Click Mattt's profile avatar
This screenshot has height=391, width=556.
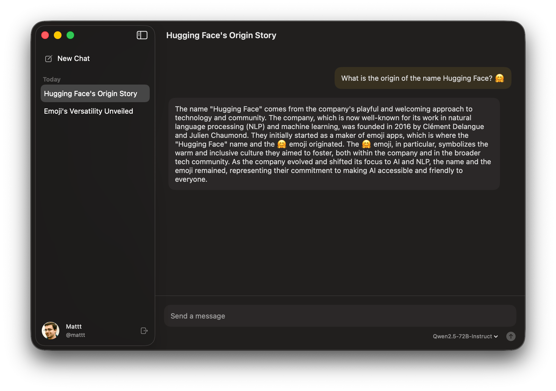tap(51, 330)
